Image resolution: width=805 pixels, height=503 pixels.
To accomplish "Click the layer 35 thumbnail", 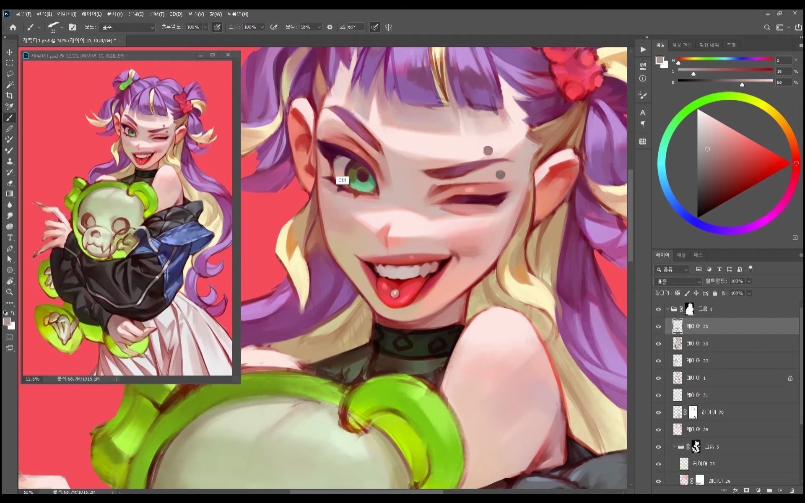I will [x=678, y=326].
